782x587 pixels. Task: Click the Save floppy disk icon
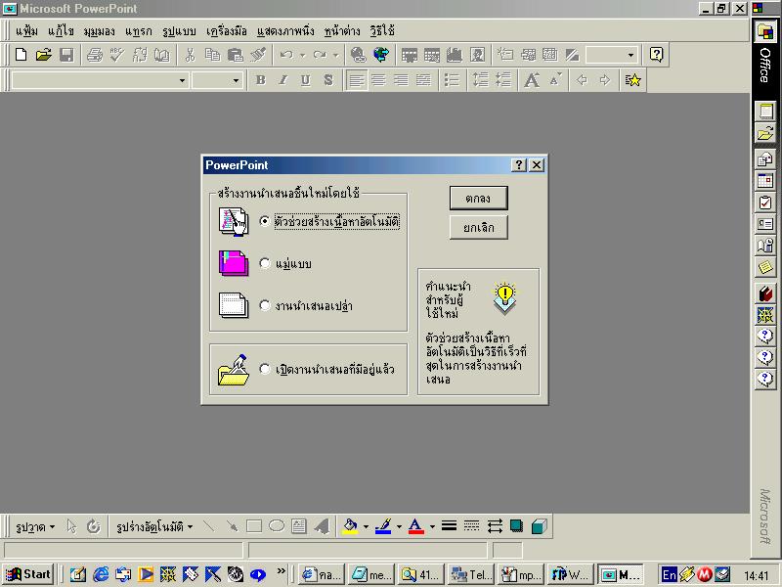click(66, 55)
